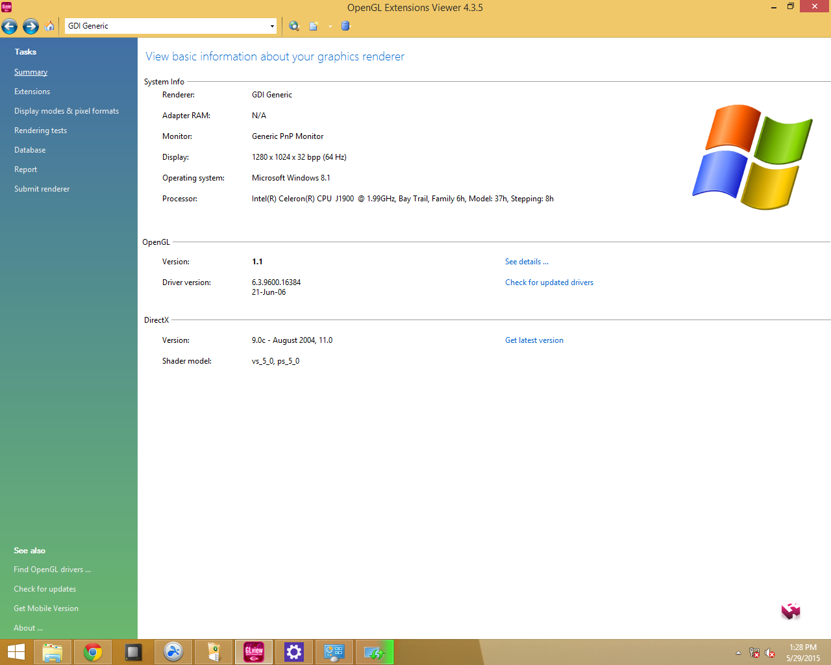831x665 pixels.
Task: Go to Rendering tests
Action: [x=40, y=131]
